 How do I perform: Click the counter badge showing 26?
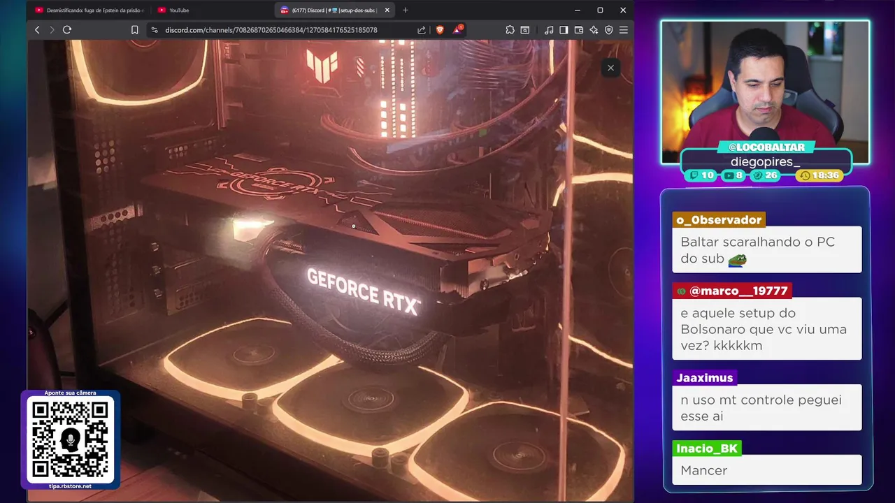click(x=764, y=175)
